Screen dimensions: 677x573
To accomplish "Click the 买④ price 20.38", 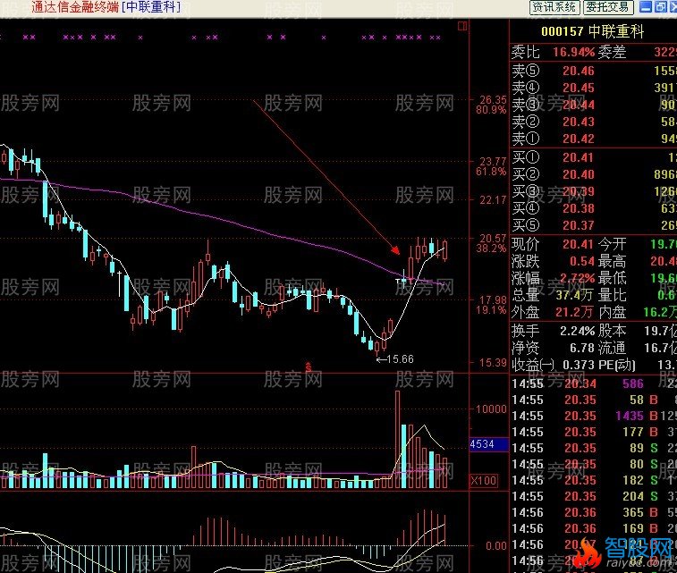I will (x=579, y=208).
